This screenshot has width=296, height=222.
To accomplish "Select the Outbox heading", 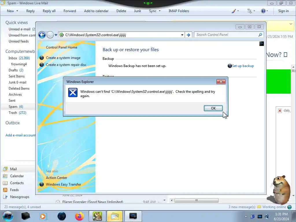I will click(12, 123).
